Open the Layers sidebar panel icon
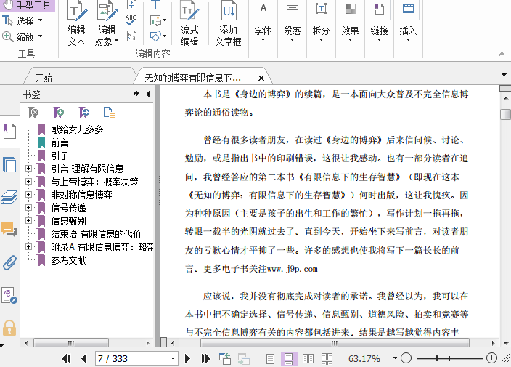This screenshot has height=367, width=511. point(9,198)
